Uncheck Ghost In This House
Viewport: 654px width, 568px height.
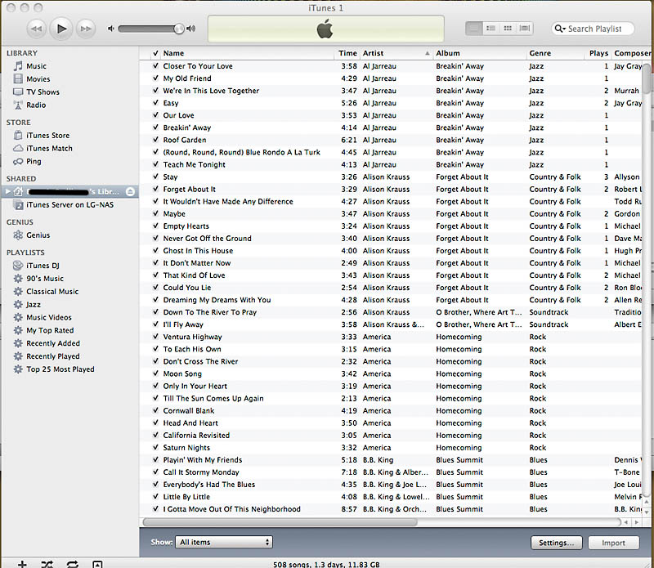point(155,250)
